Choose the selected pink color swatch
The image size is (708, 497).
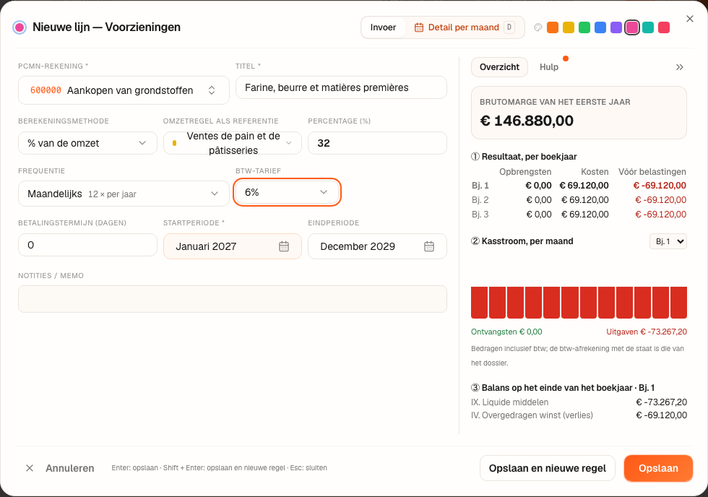[631, 27]
